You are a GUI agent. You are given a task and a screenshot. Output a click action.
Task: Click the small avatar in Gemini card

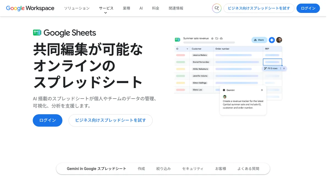coord(225,97)
